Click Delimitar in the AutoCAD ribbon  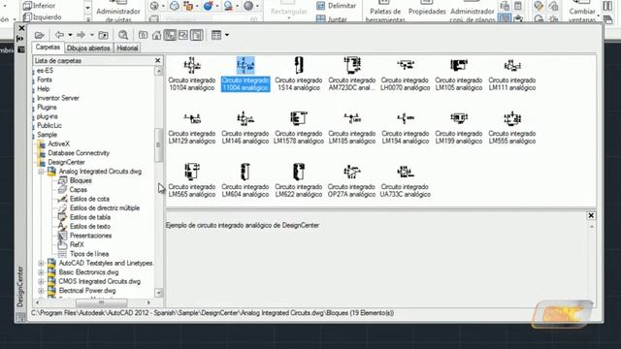point(337,6)
